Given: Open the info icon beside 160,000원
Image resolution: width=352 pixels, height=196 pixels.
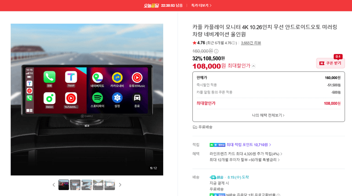Looking at the screenshot, I should 216,51.
